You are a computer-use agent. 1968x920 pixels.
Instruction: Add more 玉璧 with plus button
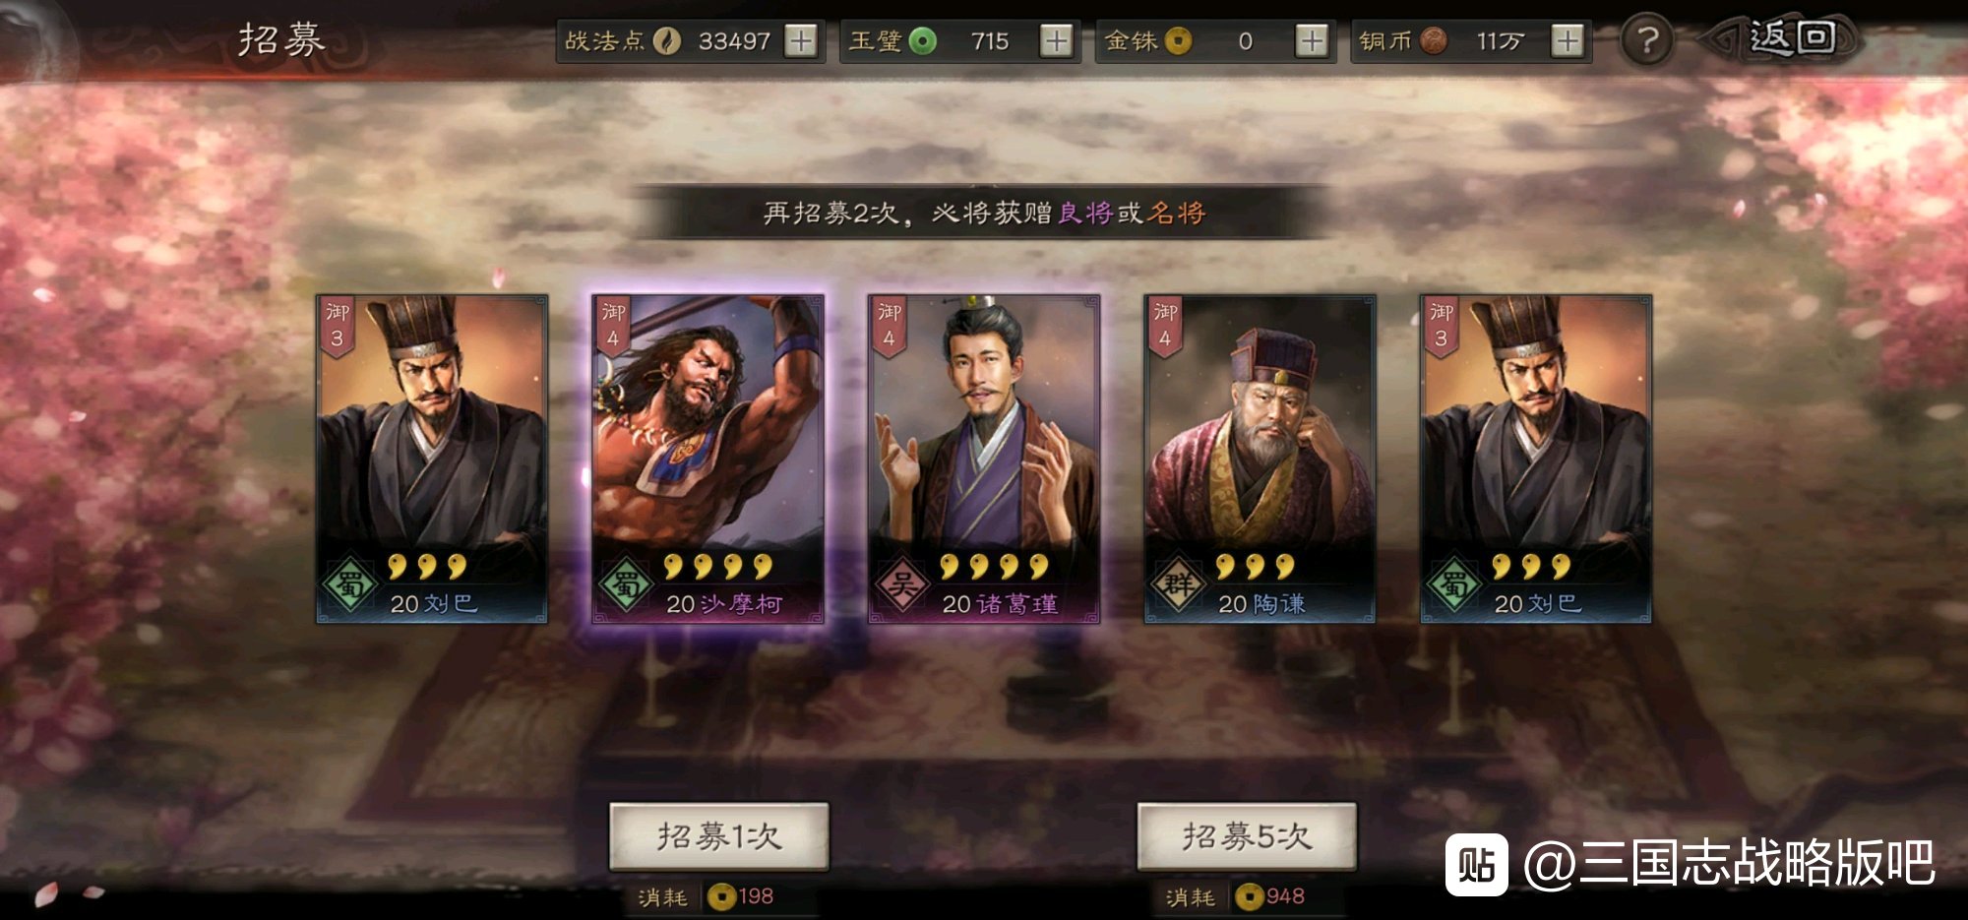pos(1056,41)
